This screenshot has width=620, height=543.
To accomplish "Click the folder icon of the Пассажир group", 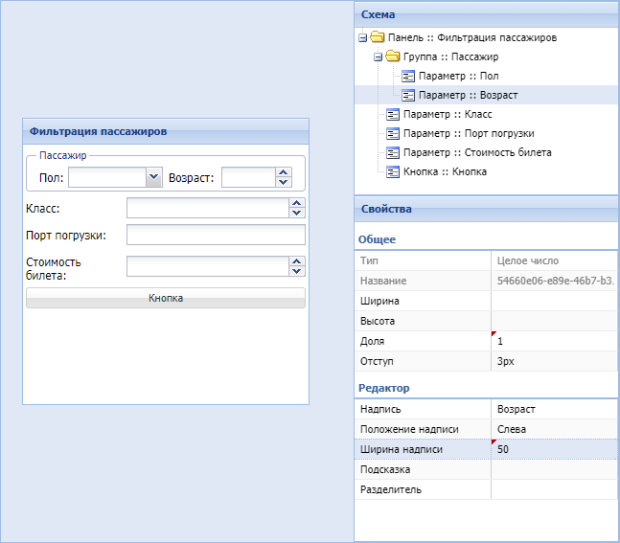I will (x=393, y=57).
